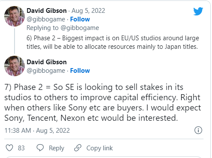Follow @gibbogame from the main tweet

(x=80, y=71)
